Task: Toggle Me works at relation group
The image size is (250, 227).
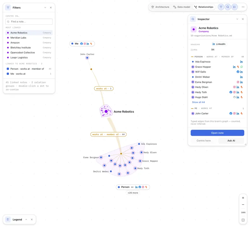Action: 29,74
